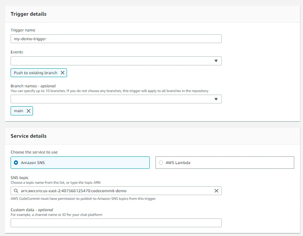
Task: Remove the "Push to existing branch" event tag
Action: pyautogui.click(x=63, y=73)
